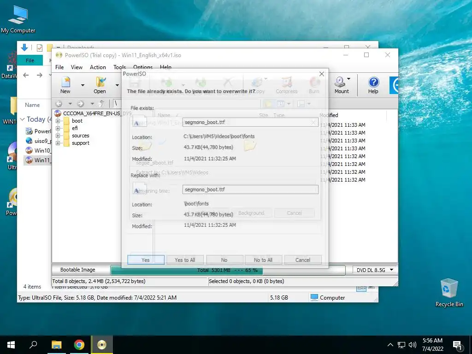Expand the efi folder tree node
Screen dimensions: 472x354
58,128
